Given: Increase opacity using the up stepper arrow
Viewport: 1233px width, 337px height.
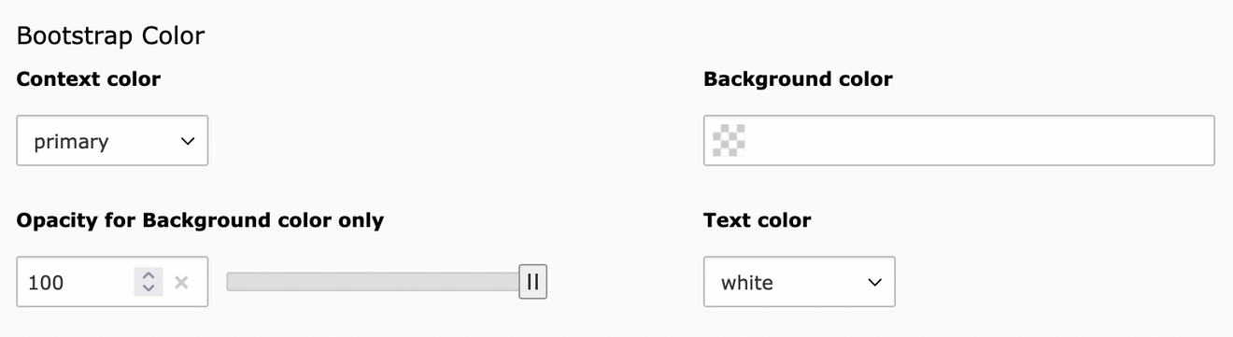Looking at the screenshot, I should pyautogui.click(x=149, y=275).
